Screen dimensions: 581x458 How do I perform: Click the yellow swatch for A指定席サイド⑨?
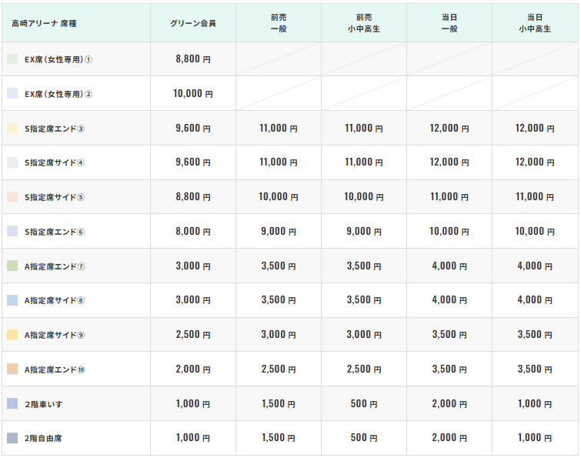(12, 335)
